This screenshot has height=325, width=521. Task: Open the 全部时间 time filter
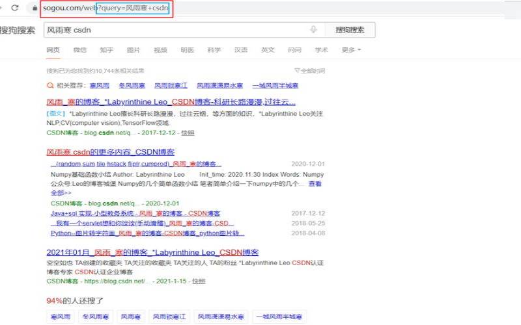click(309, 71)
